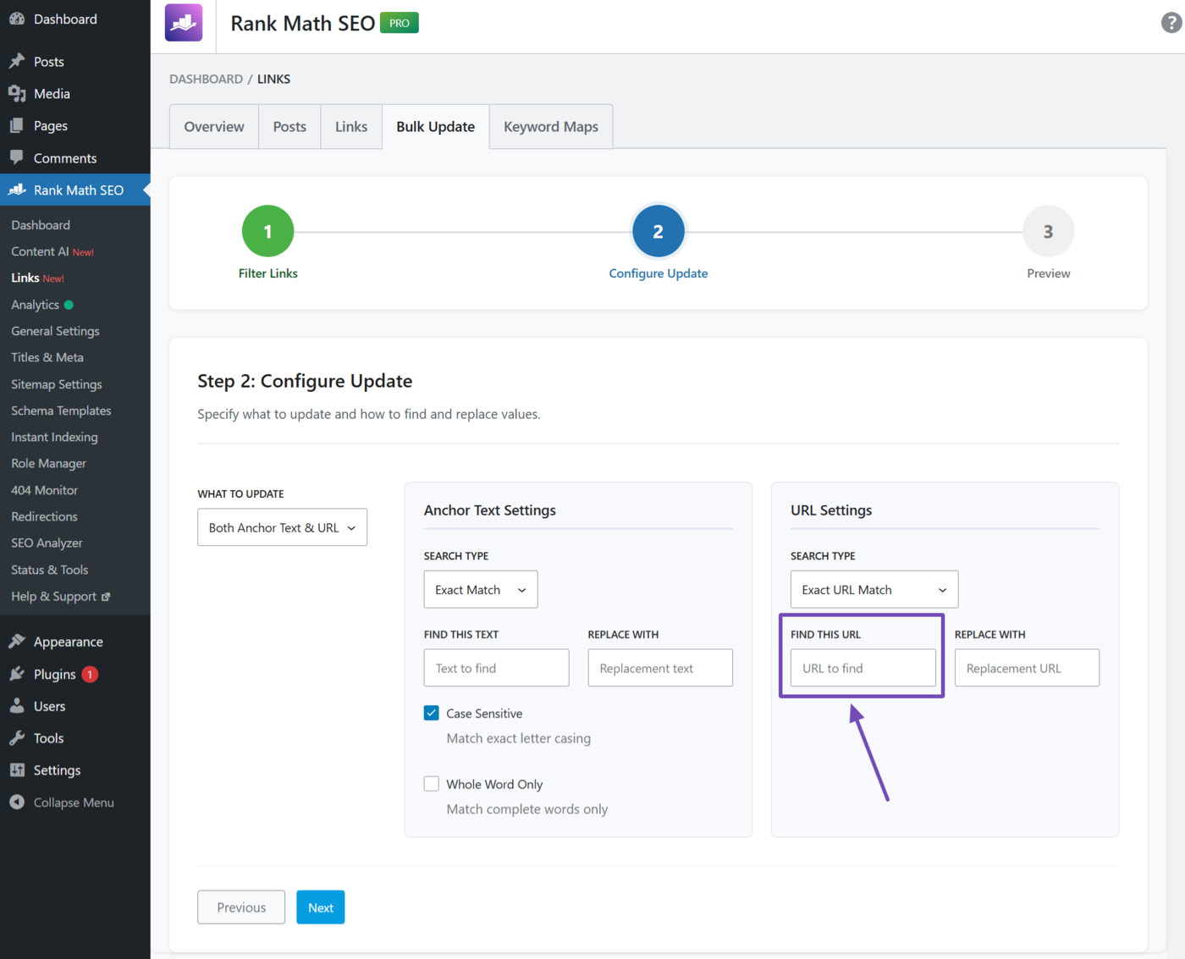
Task: Select the Posts pushpin icon in sidebar
Action: 17,61
